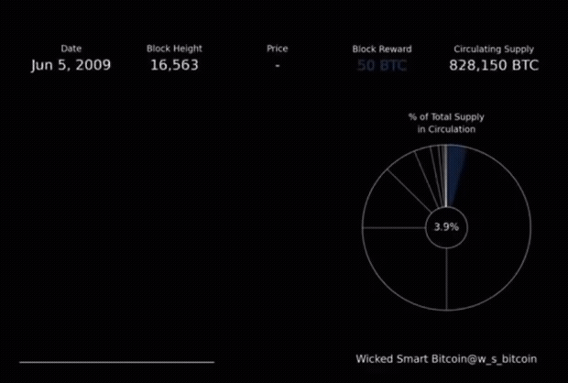Click the Date label
568x383 pixels.
[x=71, y=49]
